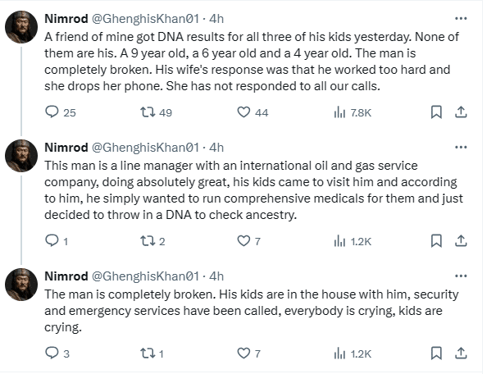Retweet the last tweet about kids crying
496x374 pixels.
(147, 353)
